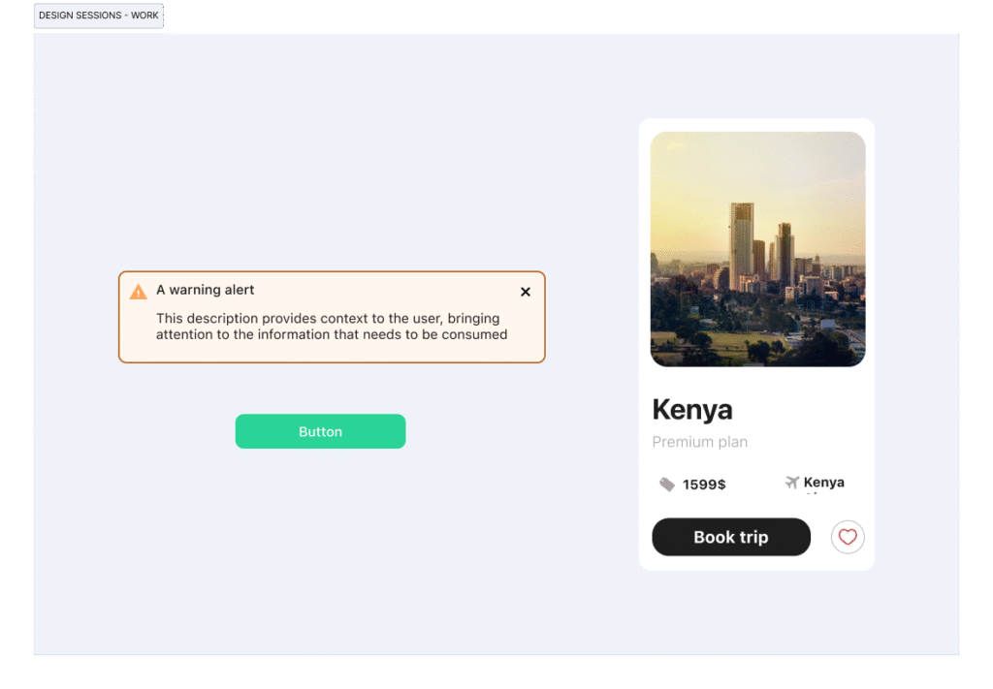Toggle the heart favorite button
Image resolution: width=993 pixels, height=689 pixels.
tap(848, 537)
